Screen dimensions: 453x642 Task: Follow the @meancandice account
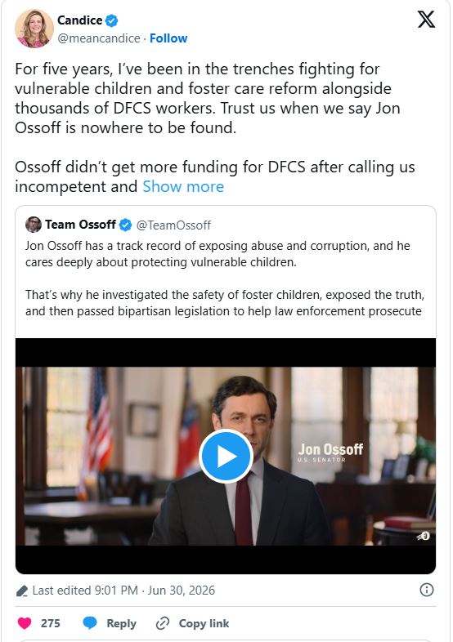tap(168, 38)
